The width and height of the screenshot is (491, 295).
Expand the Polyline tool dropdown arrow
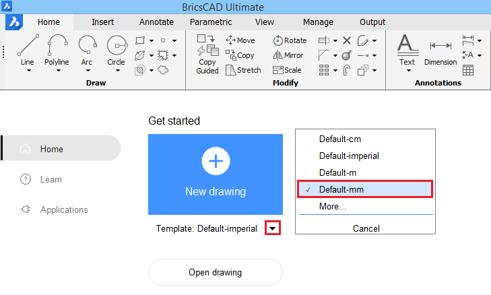click(x=59, y=71)
